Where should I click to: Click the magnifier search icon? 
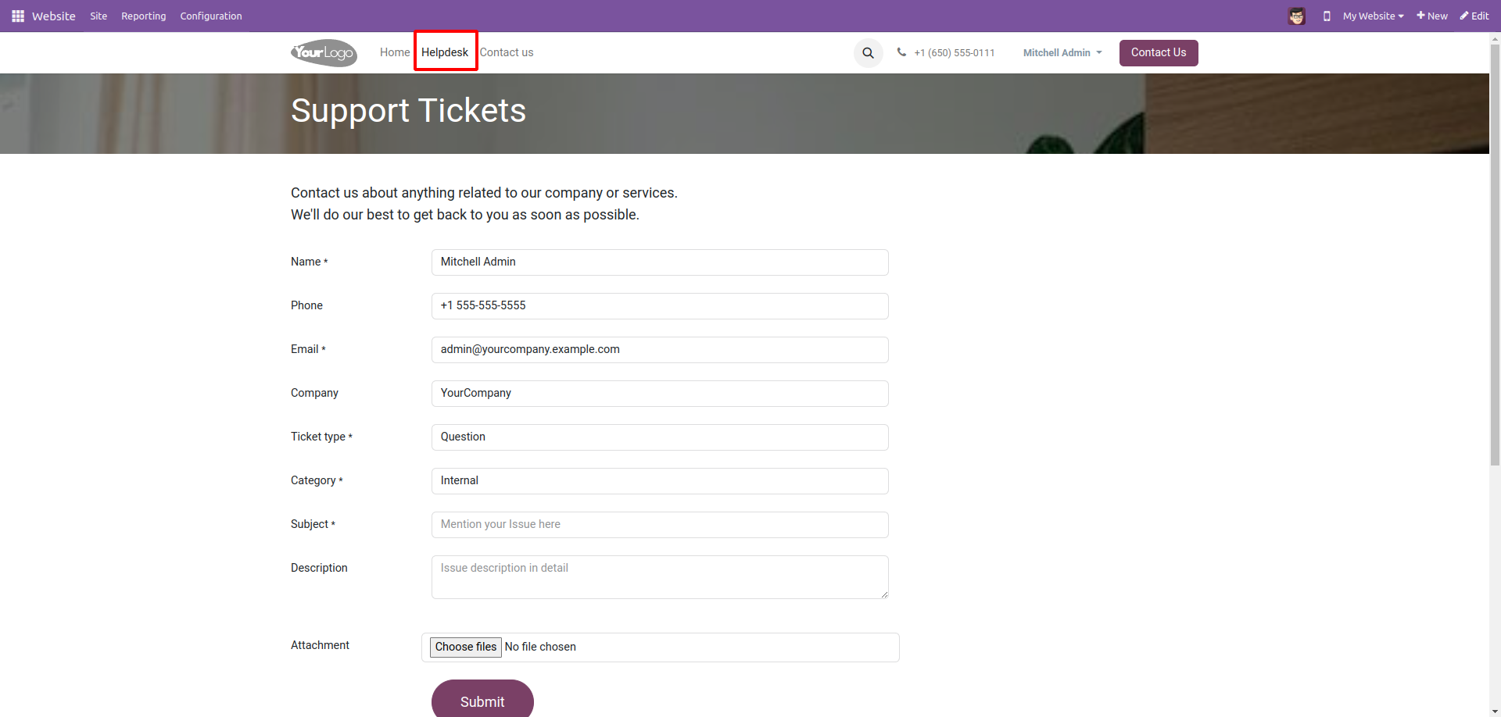[x=868, y=53]
